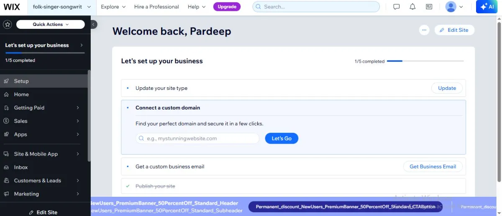Expand the Customers & Leads submenu arrow

coord(78,180)
